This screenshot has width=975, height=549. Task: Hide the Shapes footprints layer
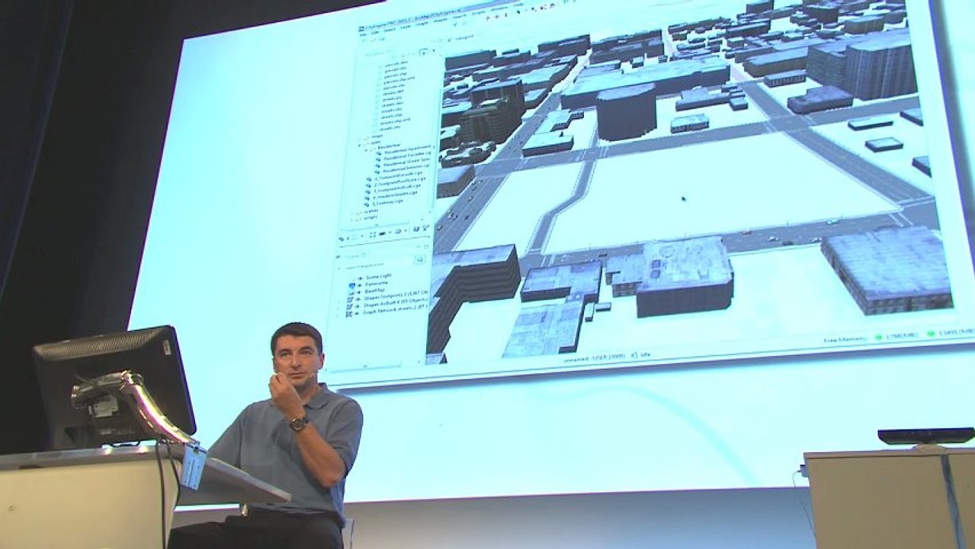358,299
